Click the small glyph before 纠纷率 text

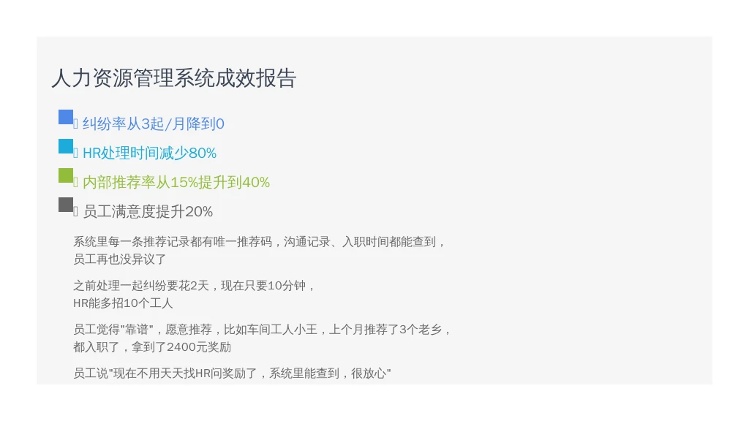pyautogui.click(x=75, y=124)
